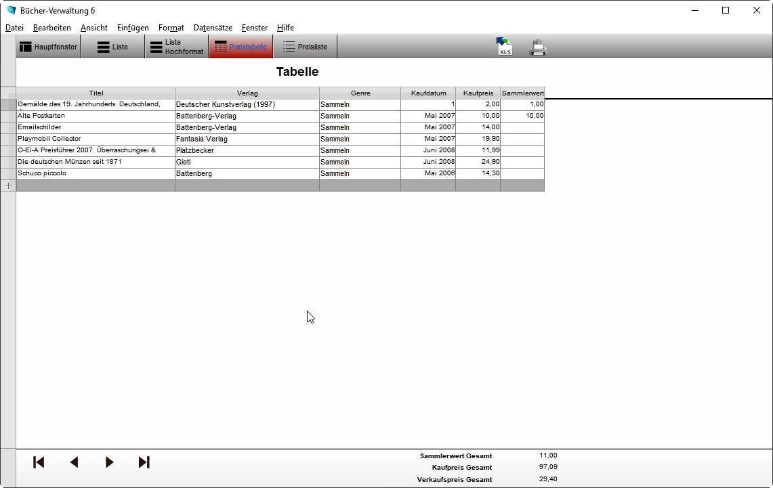Go to the previous record arrow
Image resolution: width=773 pixels, height=488 pixels.
coord(74,462)
